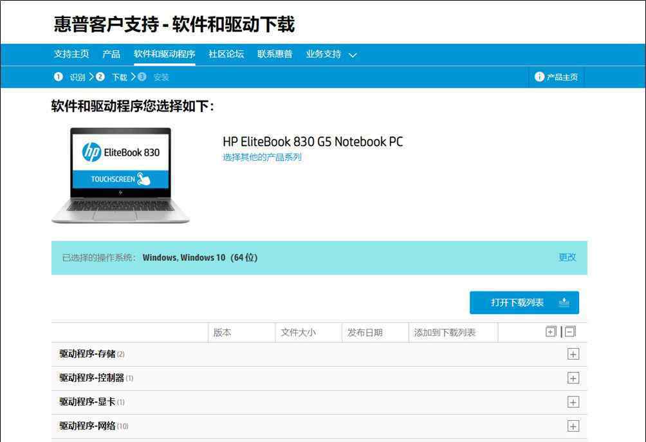This screenshot has width=646, height=442.
Task: Click the HP EliteBook 830 G5 Notebook PC title
Action: pos(313,142)
